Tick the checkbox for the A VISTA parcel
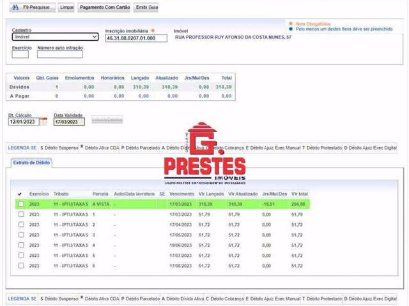Viewport: 409px width, 306px height. [x=21, y=204]
